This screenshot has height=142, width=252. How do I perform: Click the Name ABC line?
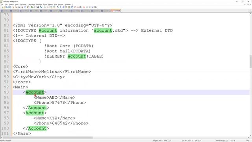point(54,97)
